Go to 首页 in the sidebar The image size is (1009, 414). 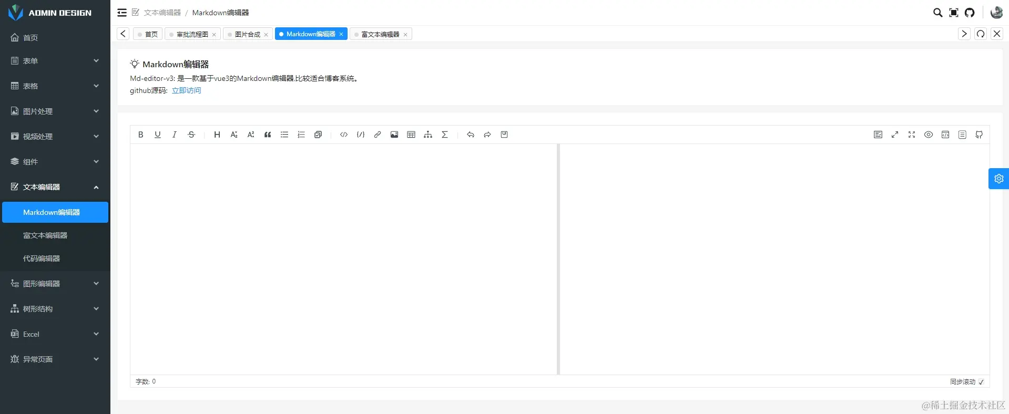(x=55, y=38)
